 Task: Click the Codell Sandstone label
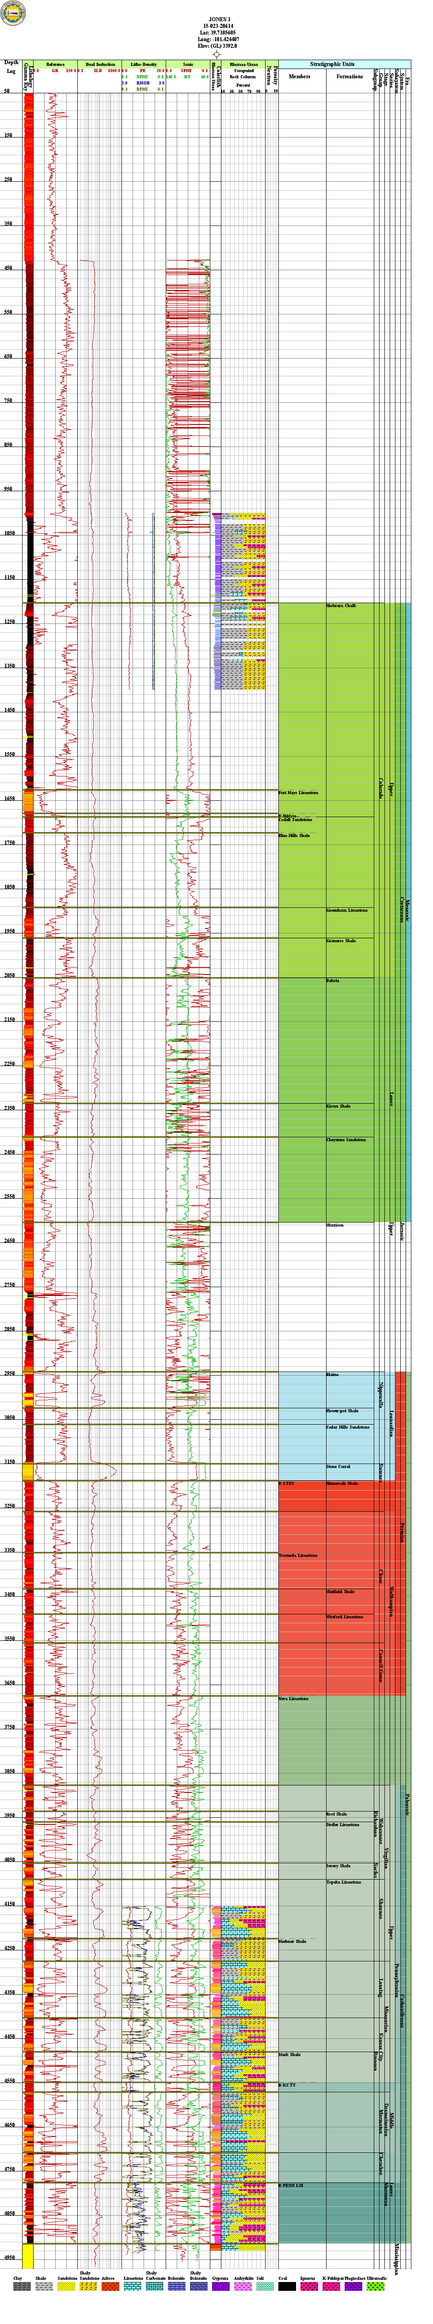pos(296,819)
